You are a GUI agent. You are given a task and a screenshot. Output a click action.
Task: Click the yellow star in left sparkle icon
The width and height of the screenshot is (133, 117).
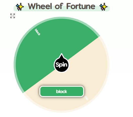pos(21,7)
